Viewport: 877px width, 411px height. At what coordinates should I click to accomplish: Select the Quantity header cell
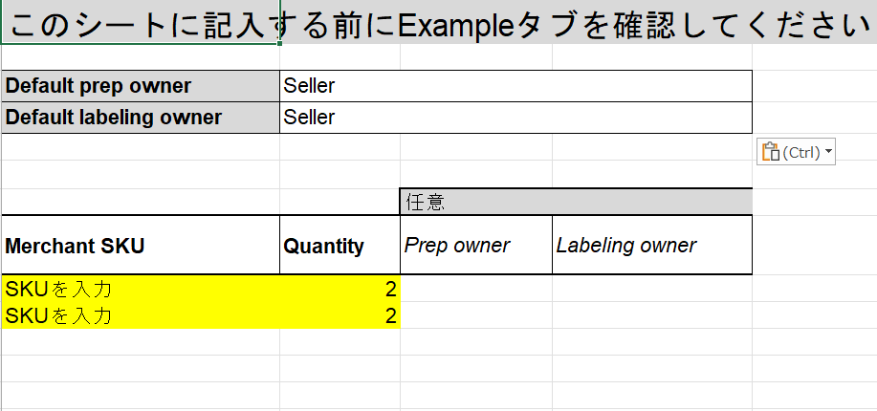(340, 245)
